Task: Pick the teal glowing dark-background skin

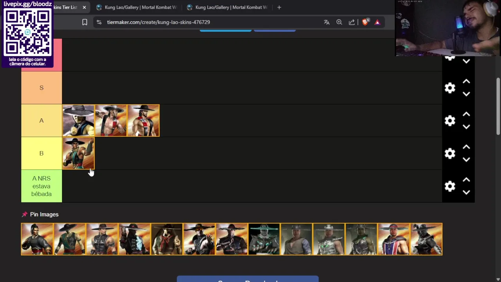Action: coord(264,239)
